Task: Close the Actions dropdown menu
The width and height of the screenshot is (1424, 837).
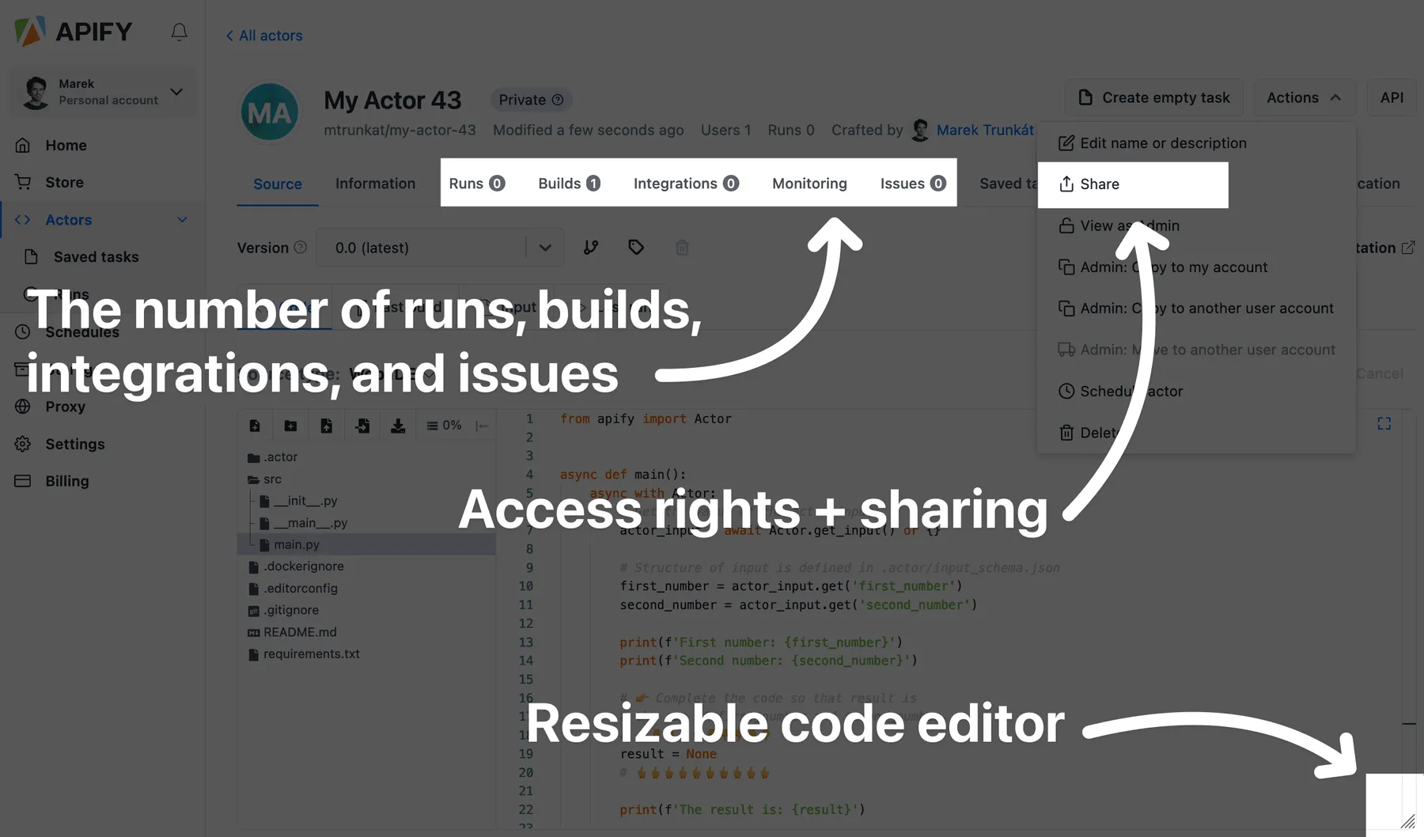Action: point(1304,97)
